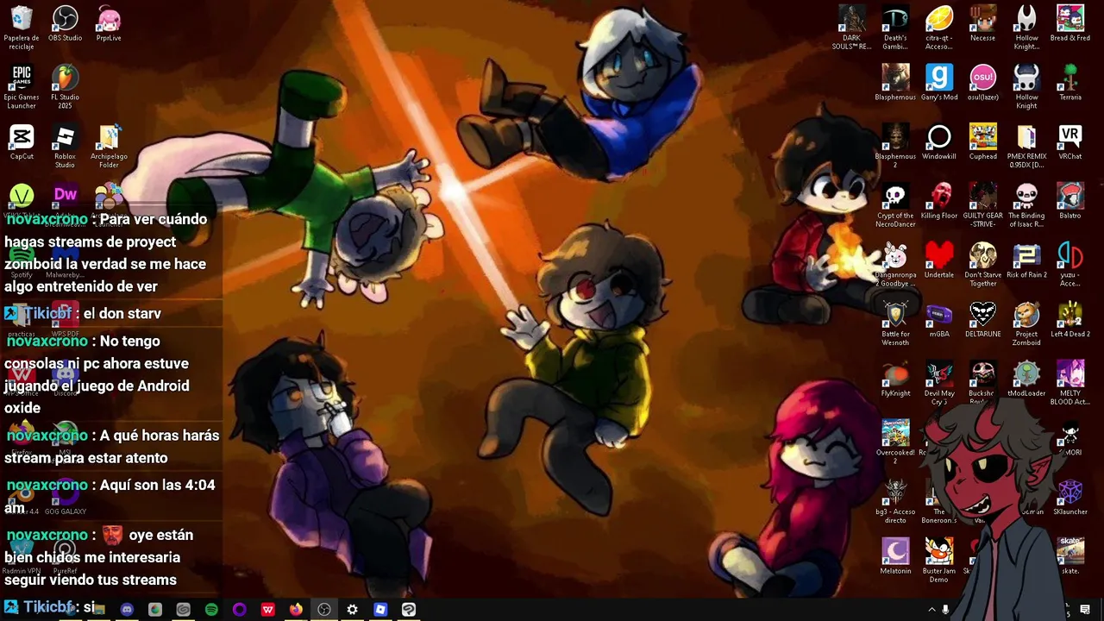This screenshot has height=621, width=1104.
Task: Open Discord from the taskbar
Action: [127, 610]
